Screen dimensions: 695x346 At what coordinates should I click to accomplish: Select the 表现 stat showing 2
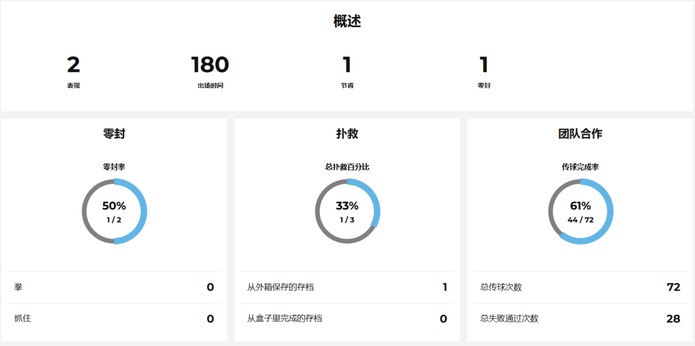73,65
